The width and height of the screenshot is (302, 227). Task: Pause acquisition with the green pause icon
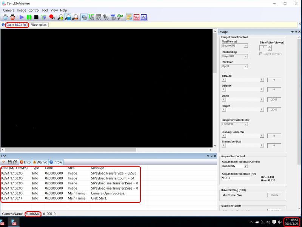(x=29, y=17)
